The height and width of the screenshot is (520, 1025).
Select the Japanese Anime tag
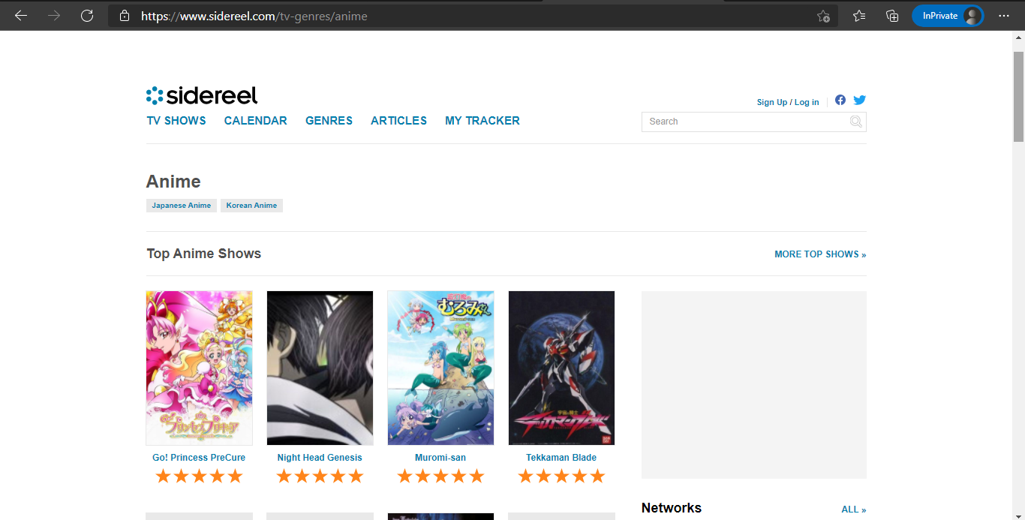(182, 206)
